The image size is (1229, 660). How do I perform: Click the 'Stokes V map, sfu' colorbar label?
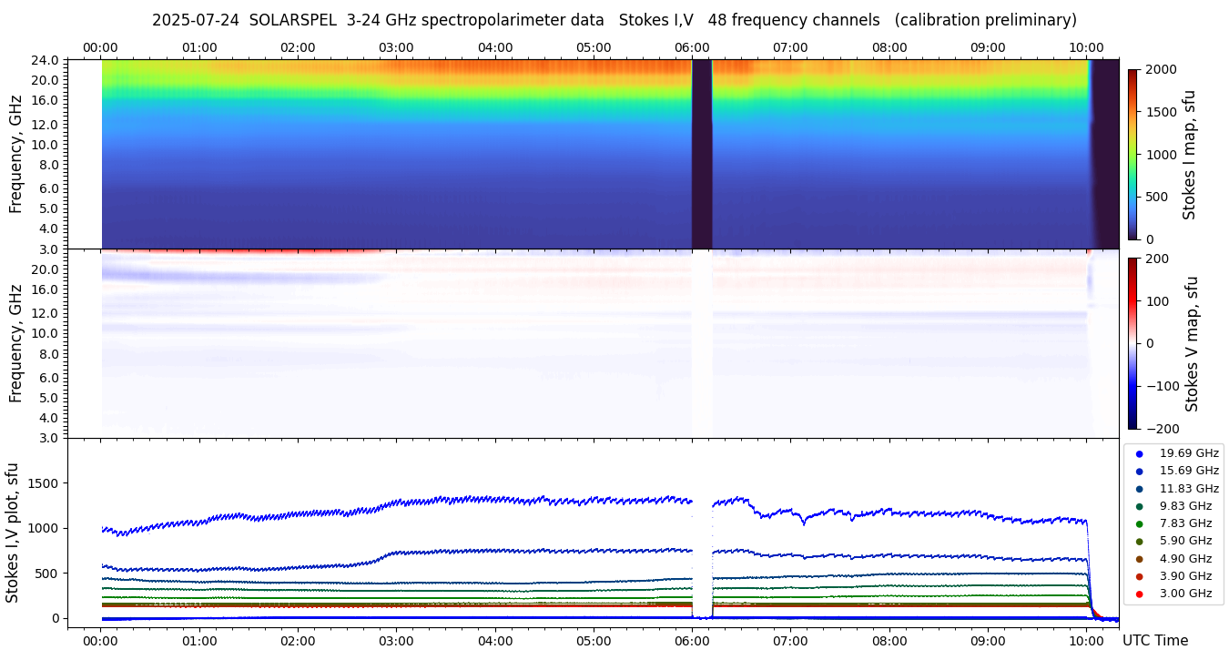[x=1191, y=343]
